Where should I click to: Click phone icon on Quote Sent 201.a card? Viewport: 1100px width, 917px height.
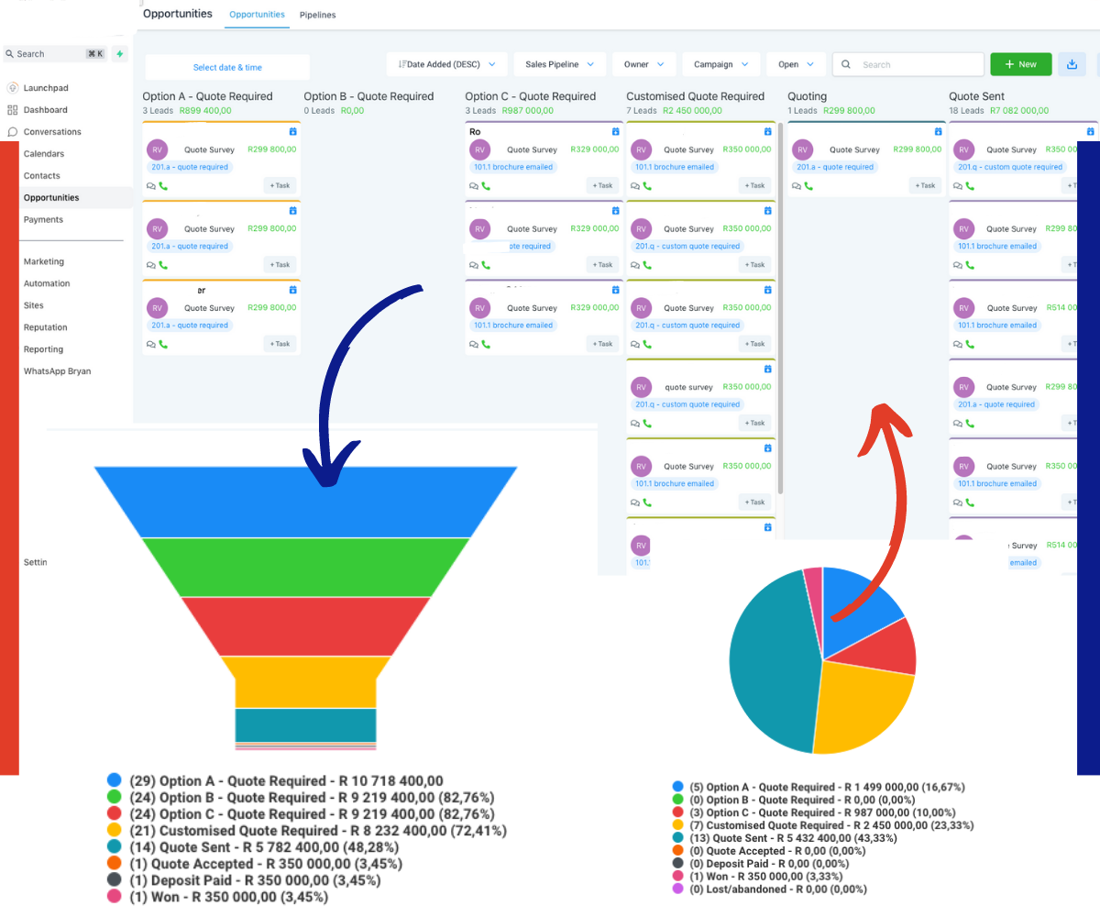(x=970, y=423)
